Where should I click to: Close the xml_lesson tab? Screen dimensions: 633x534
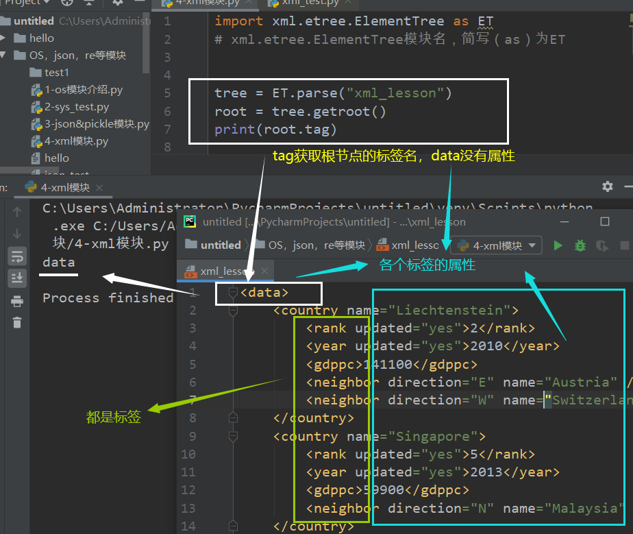pyautogui.click(x=264, y=271)
